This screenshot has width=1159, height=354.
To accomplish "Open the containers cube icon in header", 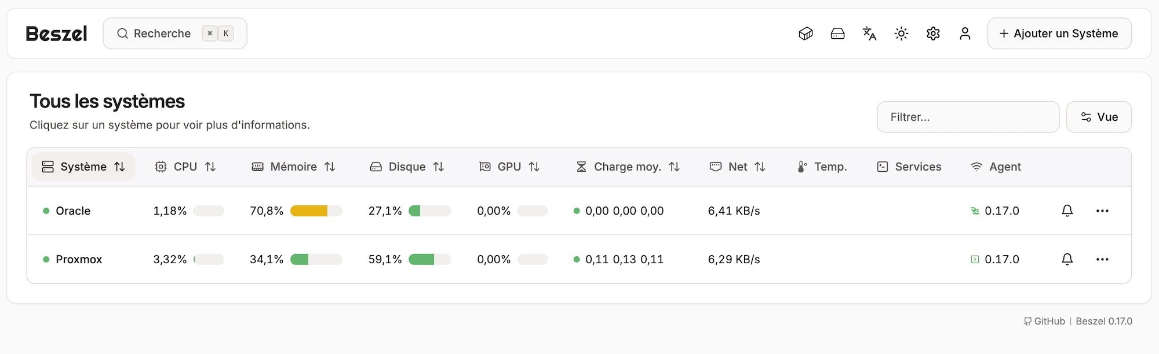I will [806, 34].
